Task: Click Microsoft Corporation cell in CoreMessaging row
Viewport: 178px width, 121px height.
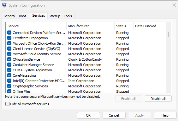Action: point(85,75)
